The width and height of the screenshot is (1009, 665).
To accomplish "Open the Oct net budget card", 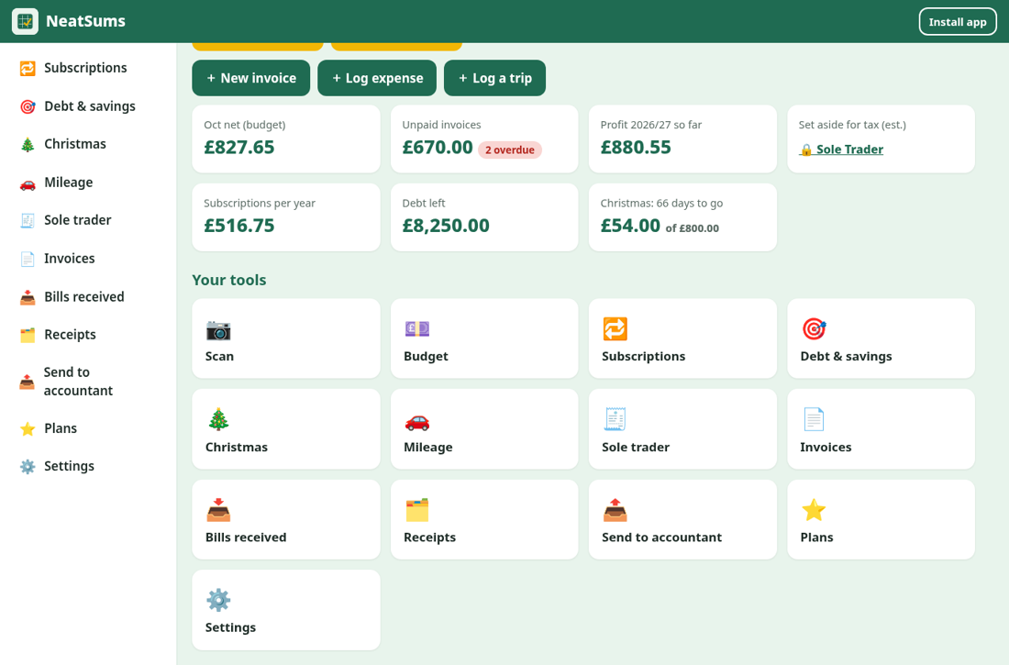I will 286,139.
